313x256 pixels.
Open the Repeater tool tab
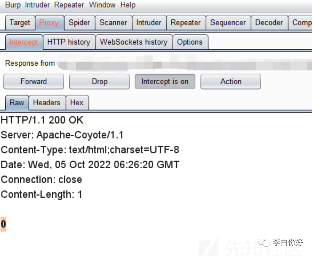186,23
